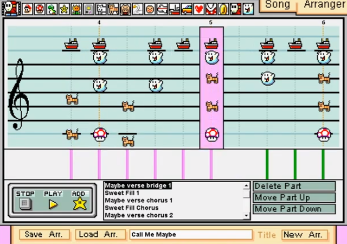Click the New Arr. button

point(305,234)
